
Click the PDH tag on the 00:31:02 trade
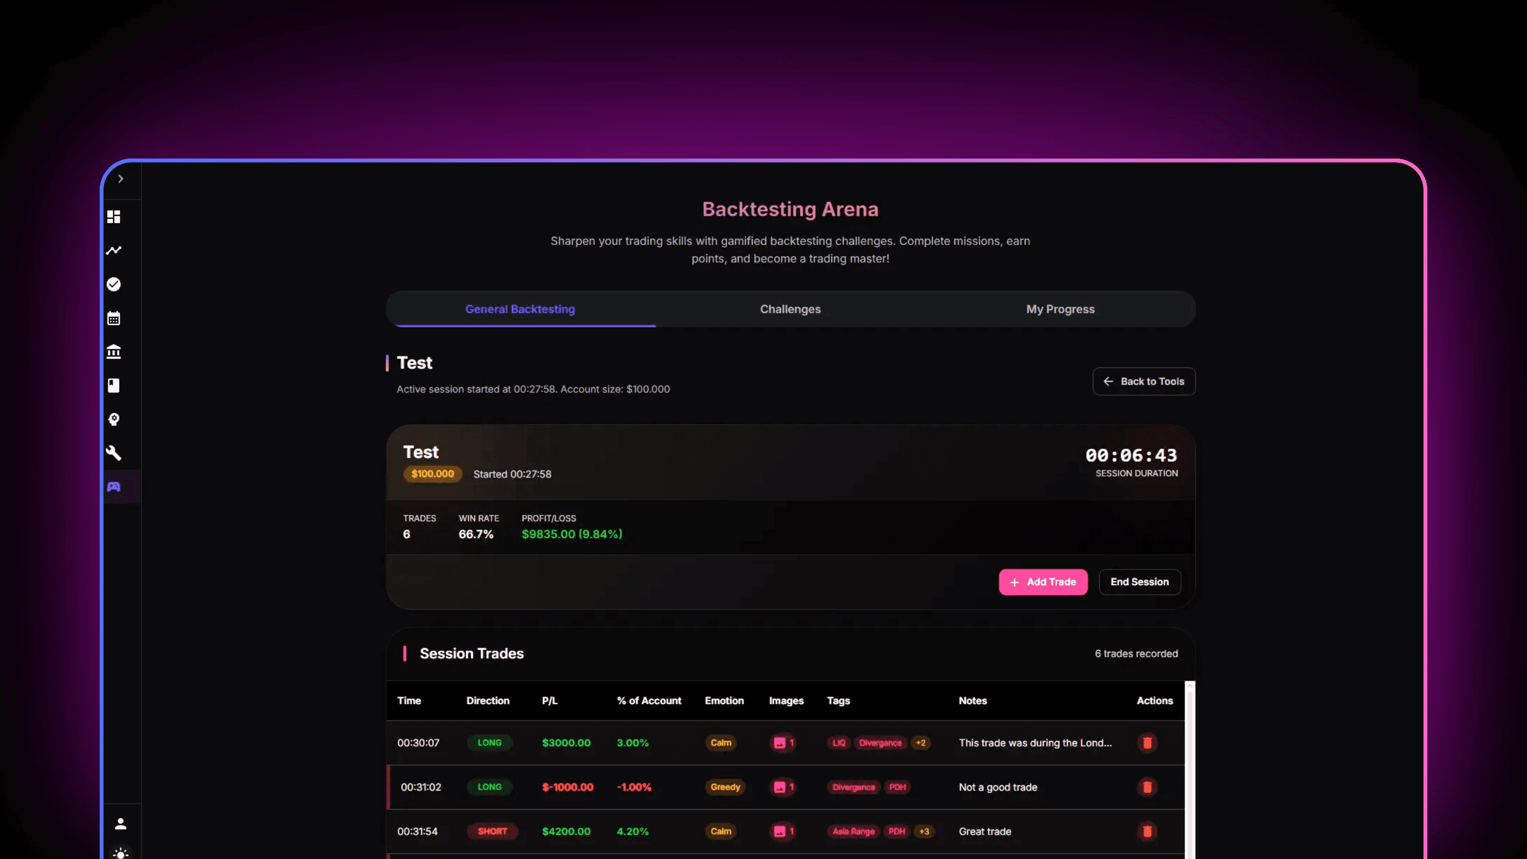tap(898, 787)
